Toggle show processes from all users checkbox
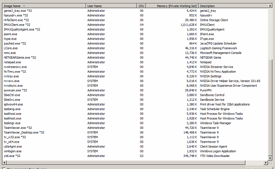 pos(4,168)
